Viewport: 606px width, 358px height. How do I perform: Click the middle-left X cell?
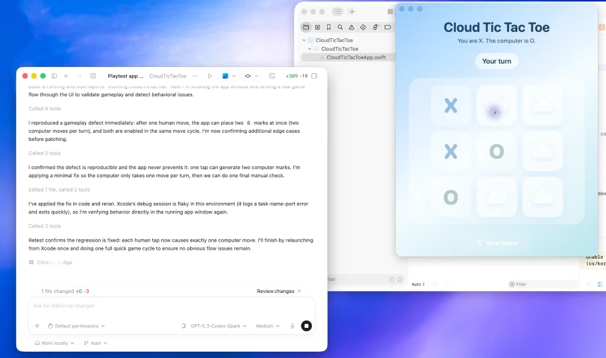(451, 151)
